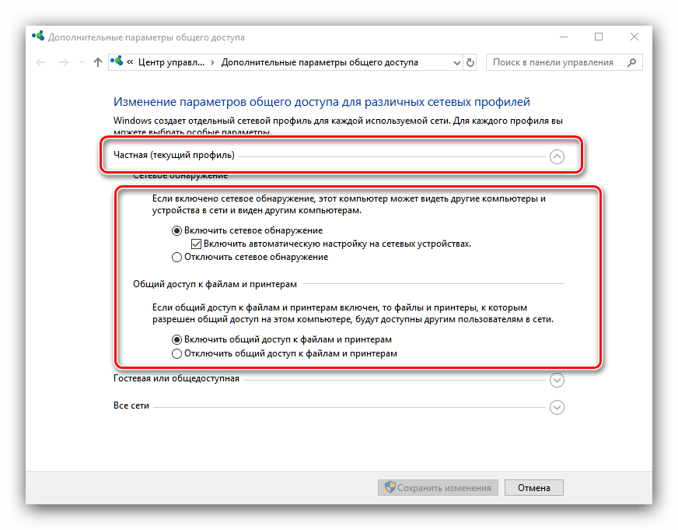Image resolution: width=678 pixels, height=530 pixels.
Task: Toggle automatic setup on network devices checkbox
Action: 196,244
